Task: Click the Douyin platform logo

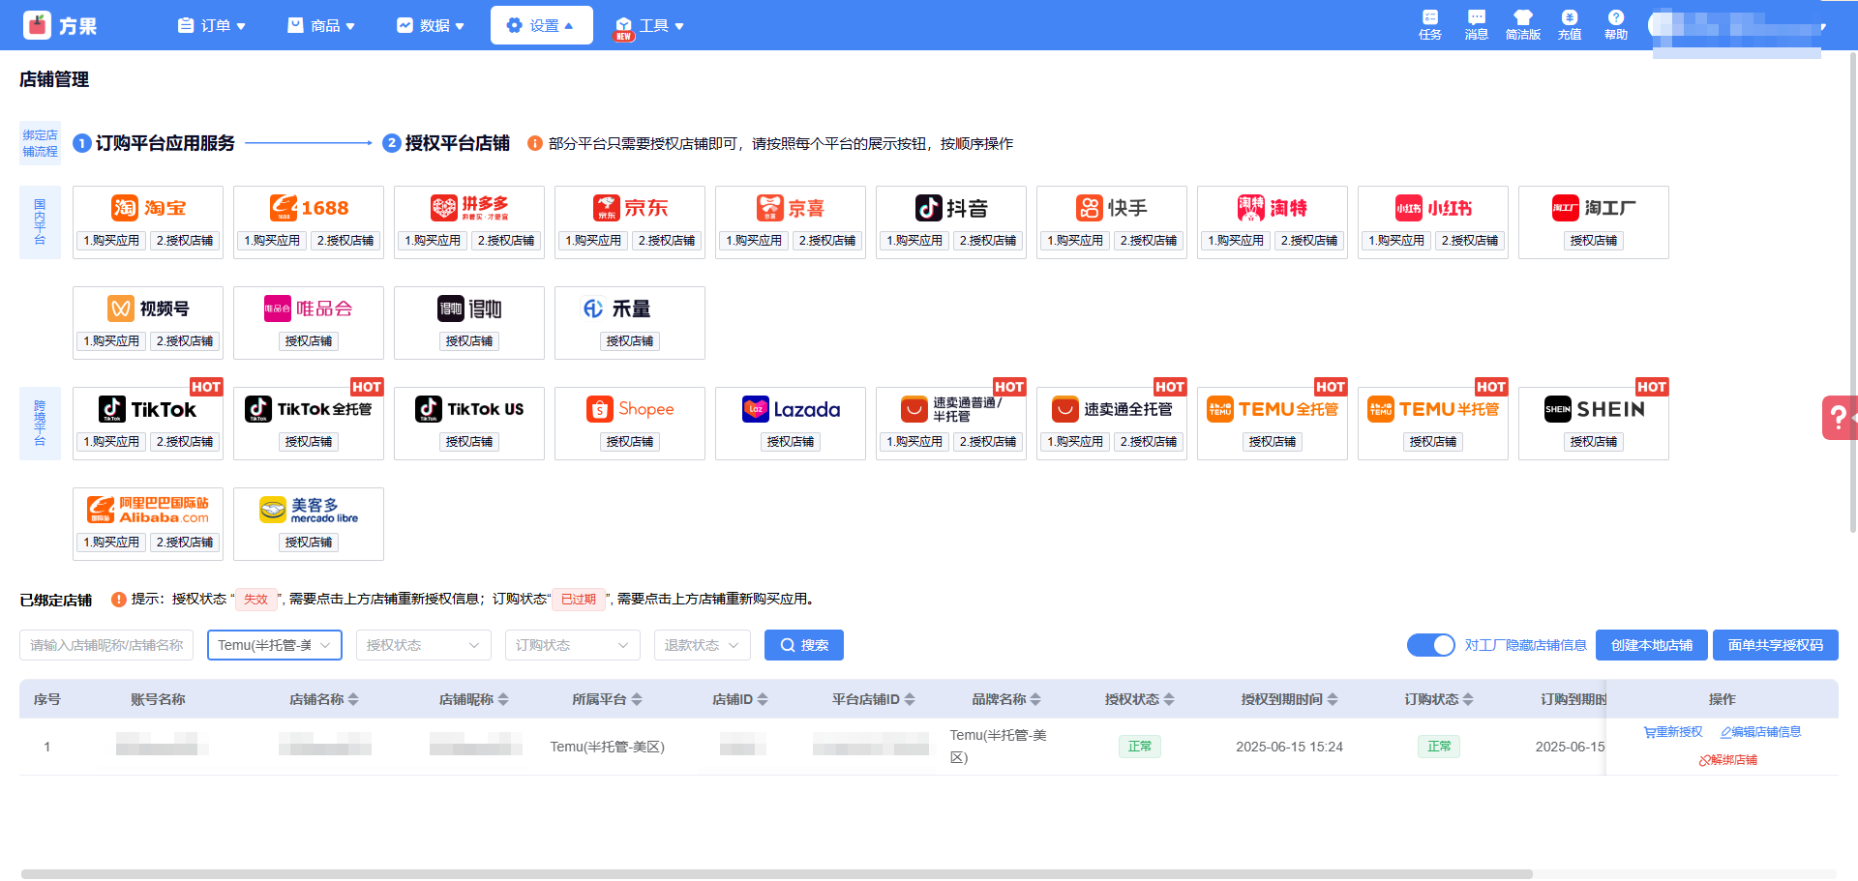Action: [x=951, y=208]
